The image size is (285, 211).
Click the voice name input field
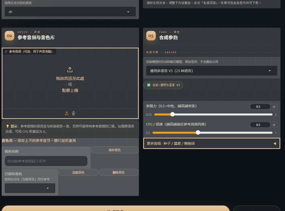(46, 161)
